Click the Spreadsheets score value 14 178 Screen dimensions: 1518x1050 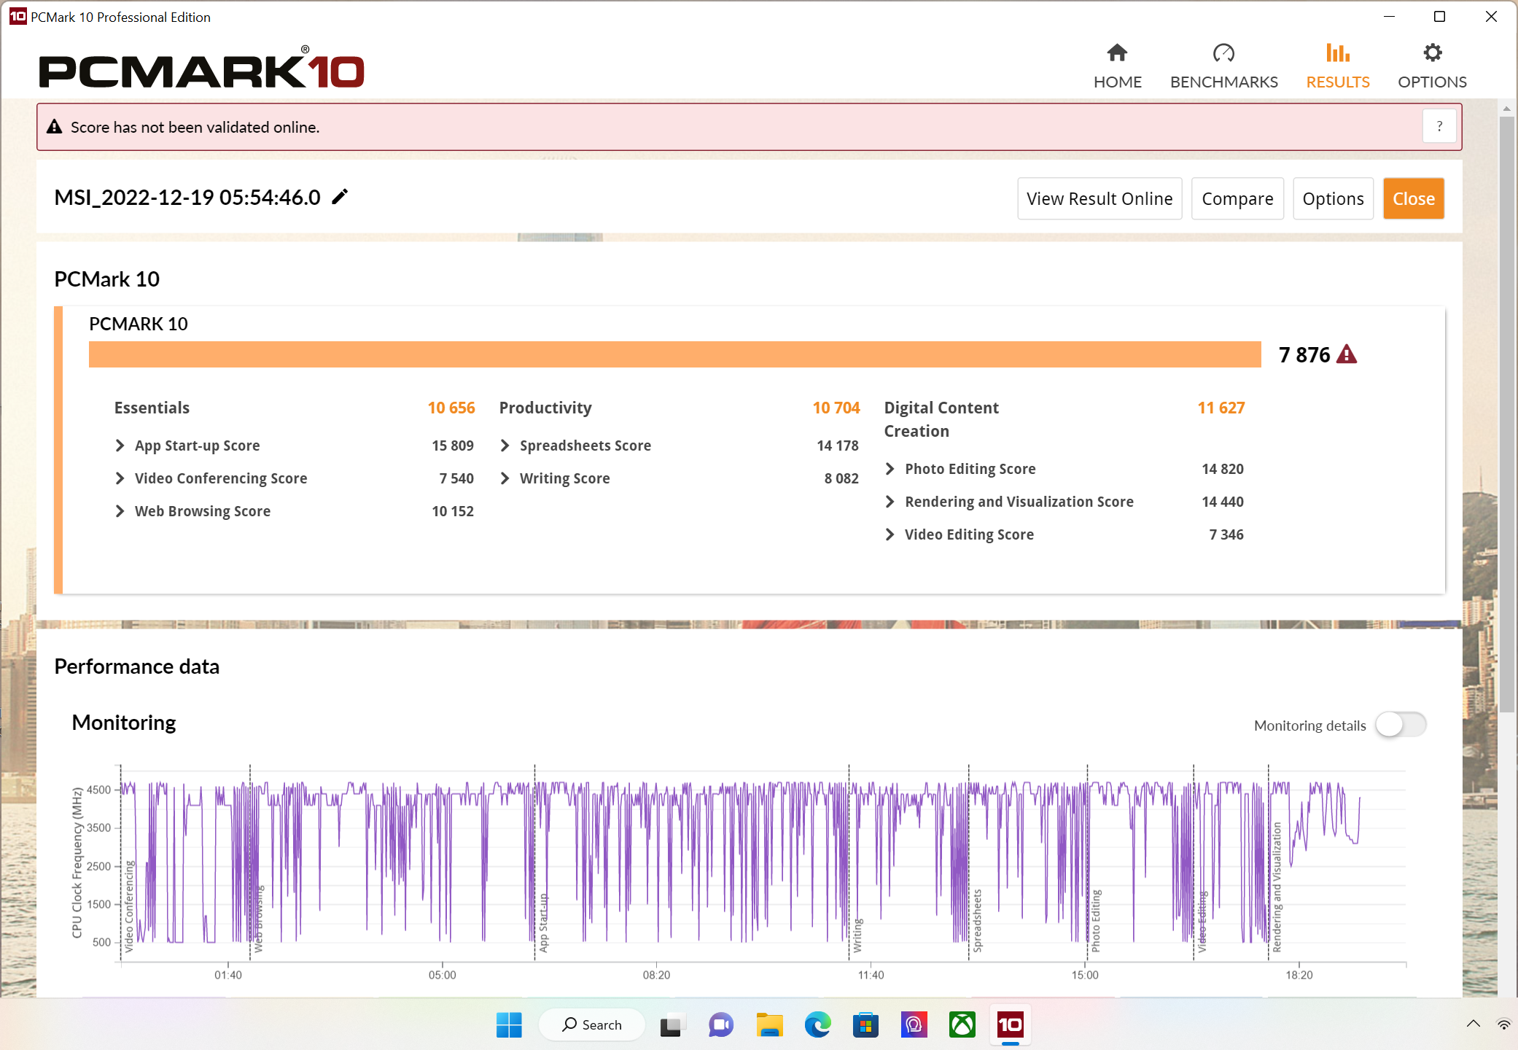[x=838, y=446]
